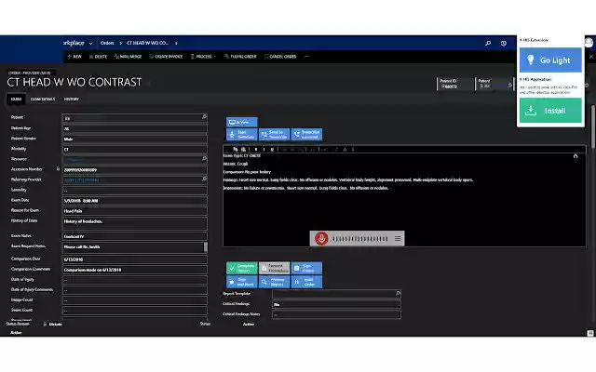Open the more commands ellipsis menu
Image resolution: width=596 pixels, height=372 pixels.
(x=307, y=56)
